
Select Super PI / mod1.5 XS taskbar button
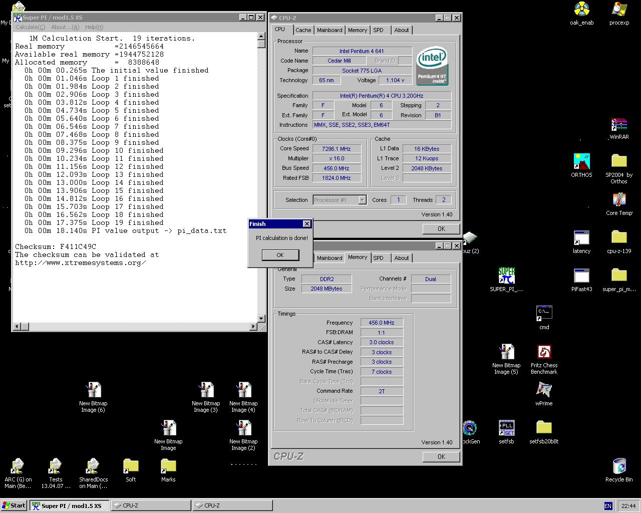pos(69,505)
